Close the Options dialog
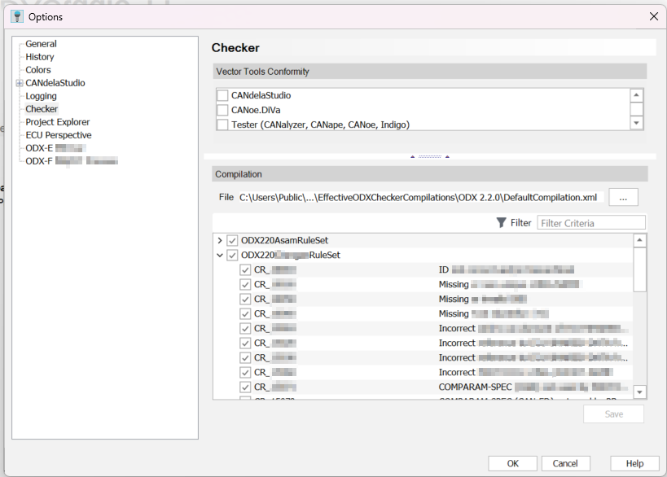 (654, 16)
